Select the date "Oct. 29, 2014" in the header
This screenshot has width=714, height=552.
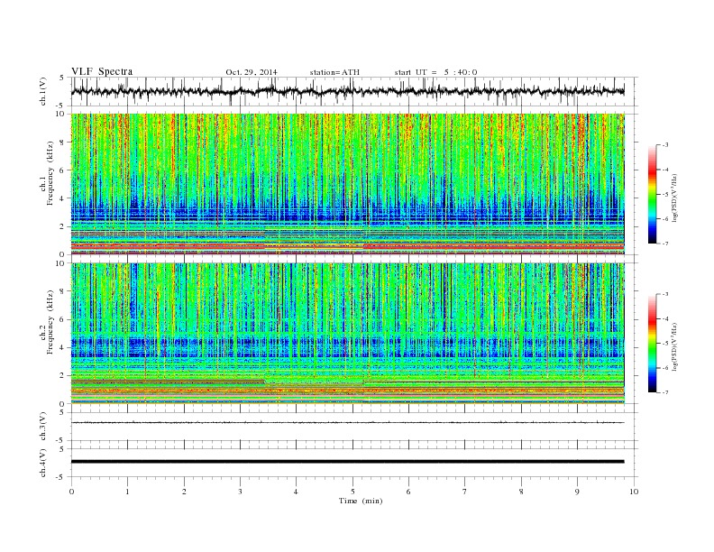252,72
